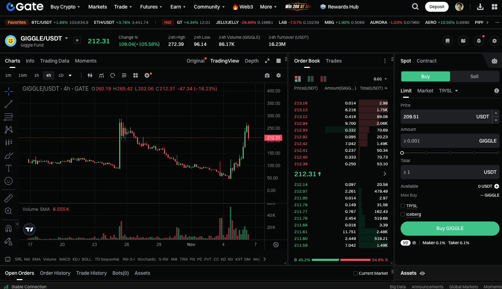The image size is (502, 289).
Task: Click the amount percentage slider handle
Action: pos(402,153)
